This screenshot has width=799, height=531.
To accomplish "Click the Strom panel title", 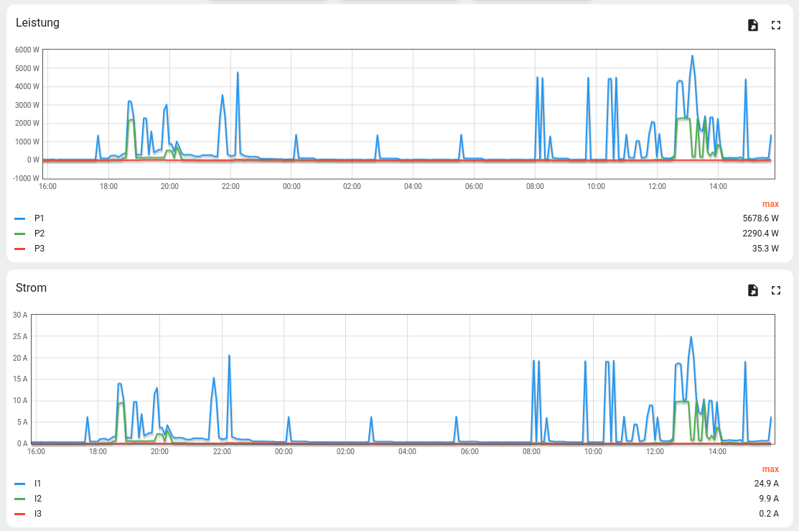I will click(31, 287).
